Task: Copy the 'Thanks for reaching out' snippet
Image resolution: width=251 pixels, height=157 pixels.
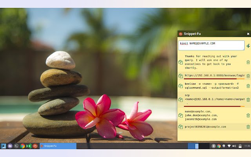Action: [180, 62]
